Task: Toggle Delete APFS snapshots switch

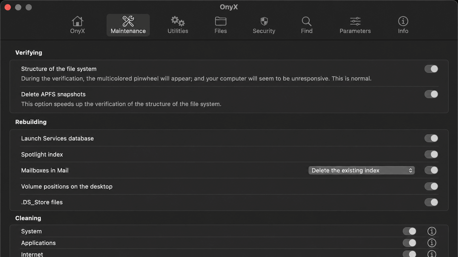Action: click(431, 94)
